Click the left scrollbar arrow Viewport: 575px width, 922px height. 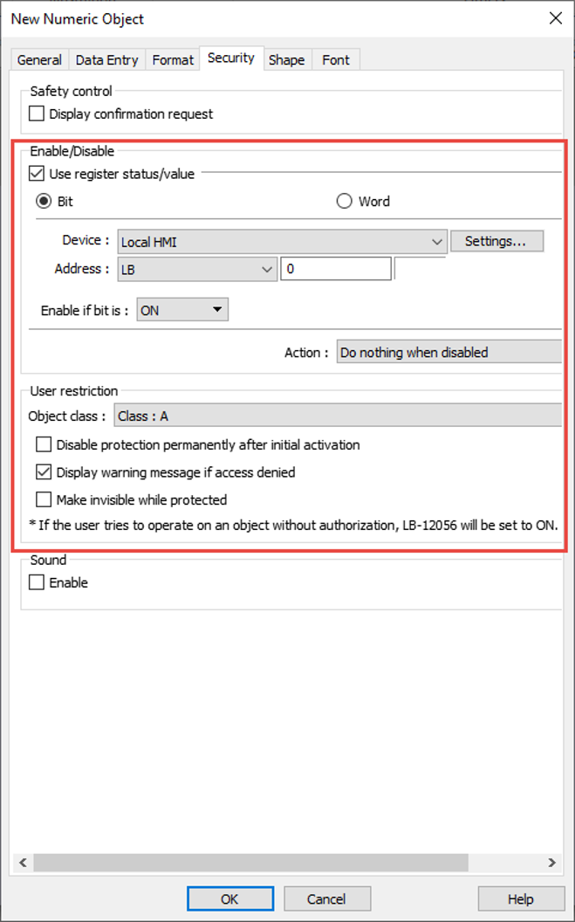point(23,863)
